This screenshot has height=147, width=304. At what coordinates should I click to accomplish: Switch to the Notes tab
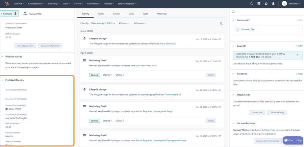point(101,14)
